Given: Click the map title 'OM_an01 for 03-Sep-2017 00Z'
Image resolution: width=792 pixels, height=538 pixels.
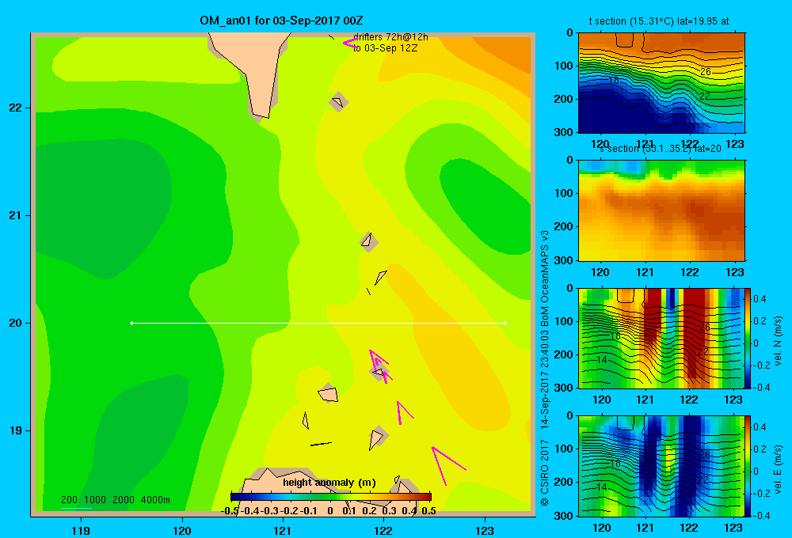Looking at the screenshot, I should pyautogui.click(x=281, y=21).
